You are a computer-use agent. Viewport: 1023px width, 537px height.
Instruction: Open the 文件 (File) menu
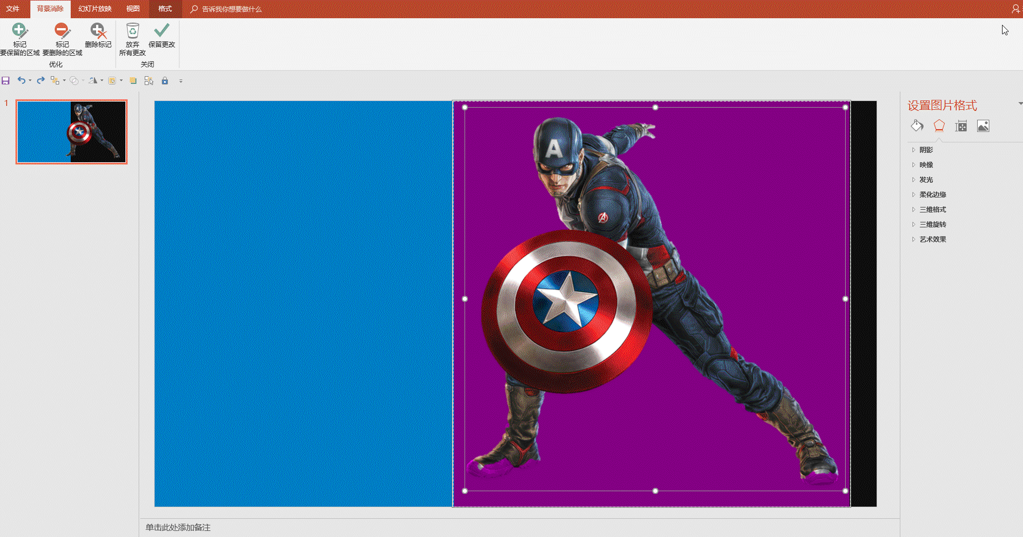[x=13, y=9]
